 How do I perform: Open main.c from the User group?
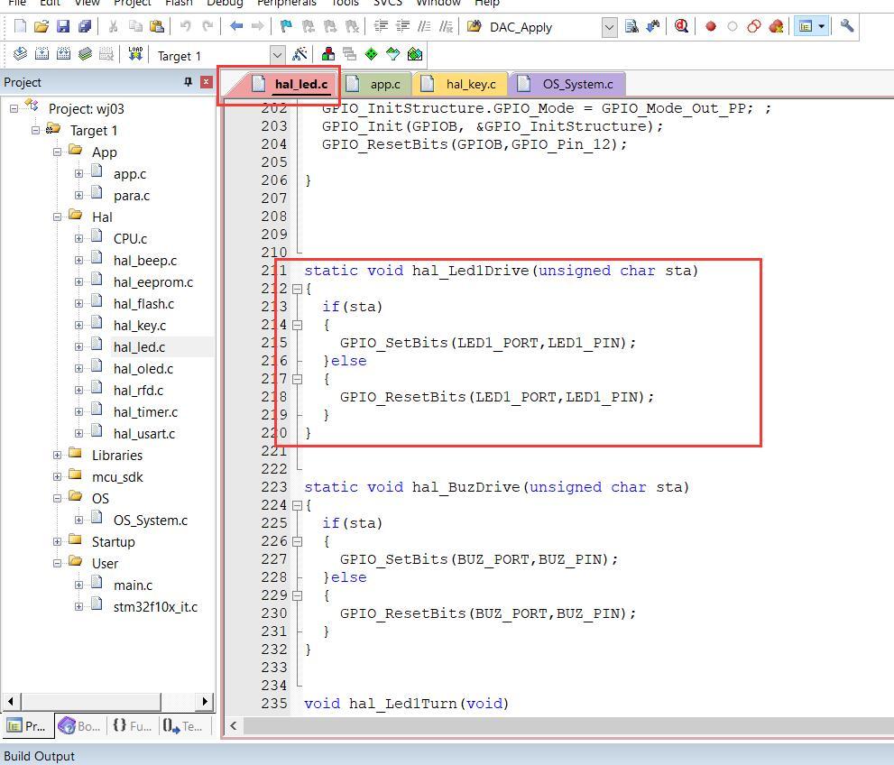click(x=133, y=585)
